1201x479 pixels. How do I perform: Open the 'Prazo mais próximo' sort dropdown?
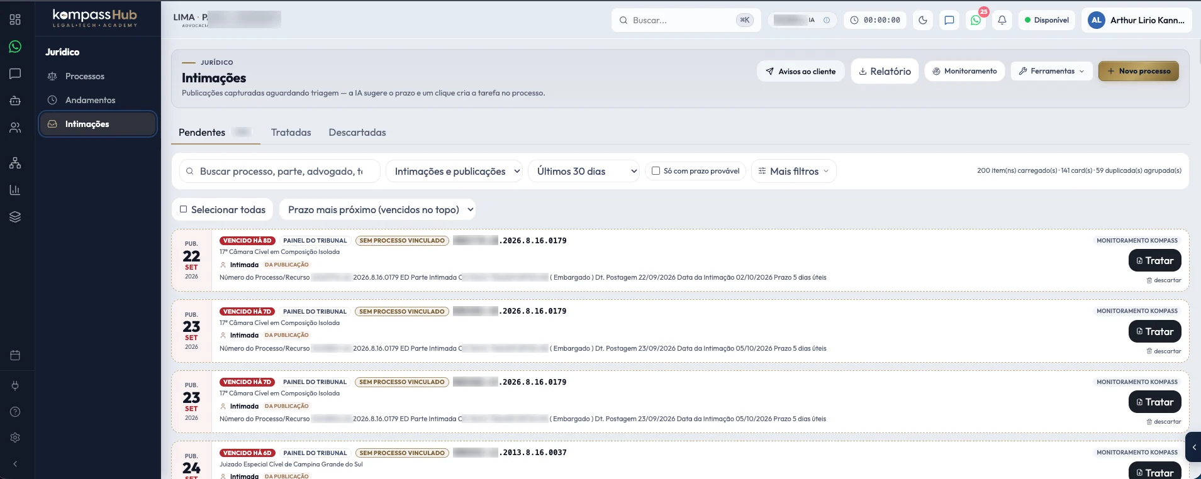377,209
